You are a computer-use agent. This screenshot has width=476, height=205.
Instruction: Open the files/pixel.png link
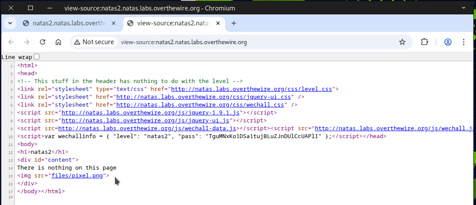[x=77, y=176]
